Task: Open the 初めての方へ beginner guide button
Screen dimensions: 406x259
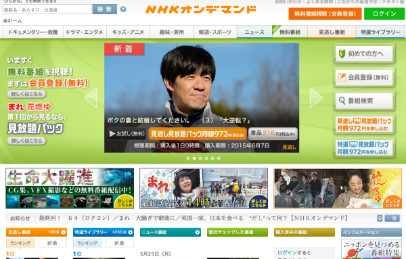Action: (x=364, y=53)
